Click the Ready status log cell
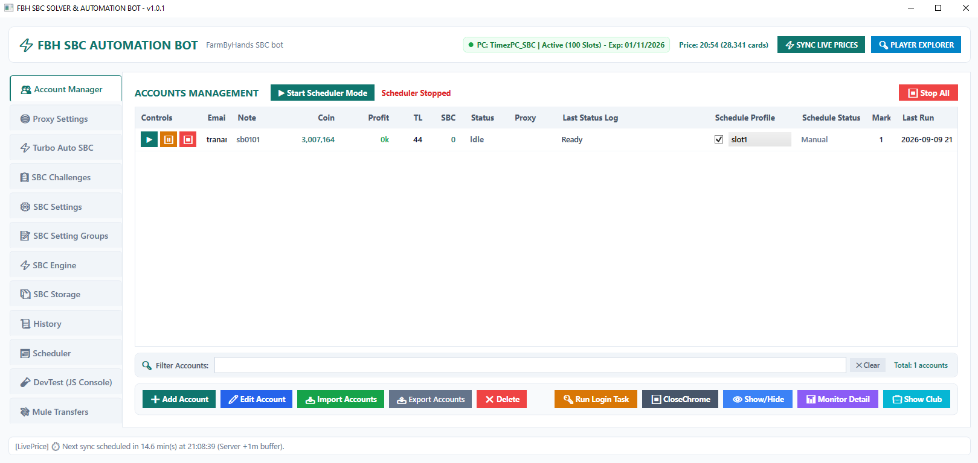The image size is (978, 463). point(572,139)
